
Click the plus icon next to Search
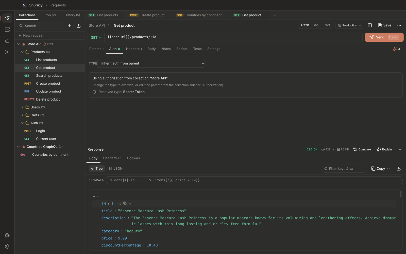(70, 26)
